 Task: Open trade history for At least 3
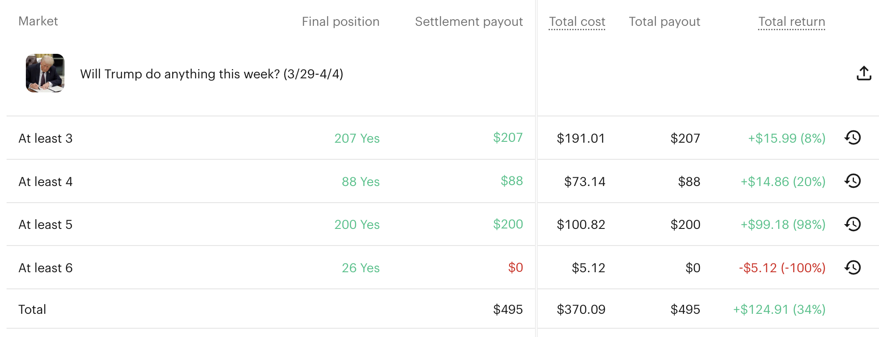coord(852,138)
